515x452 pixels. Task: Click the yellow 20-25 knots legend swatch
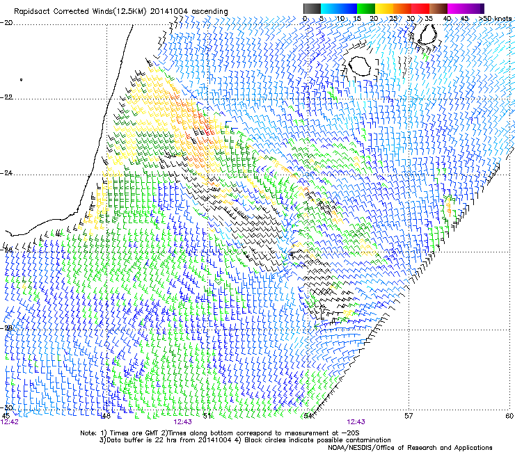[x=384, y=8]
